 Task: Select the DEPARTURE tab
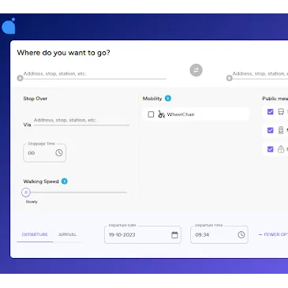[x=35, y=234]
